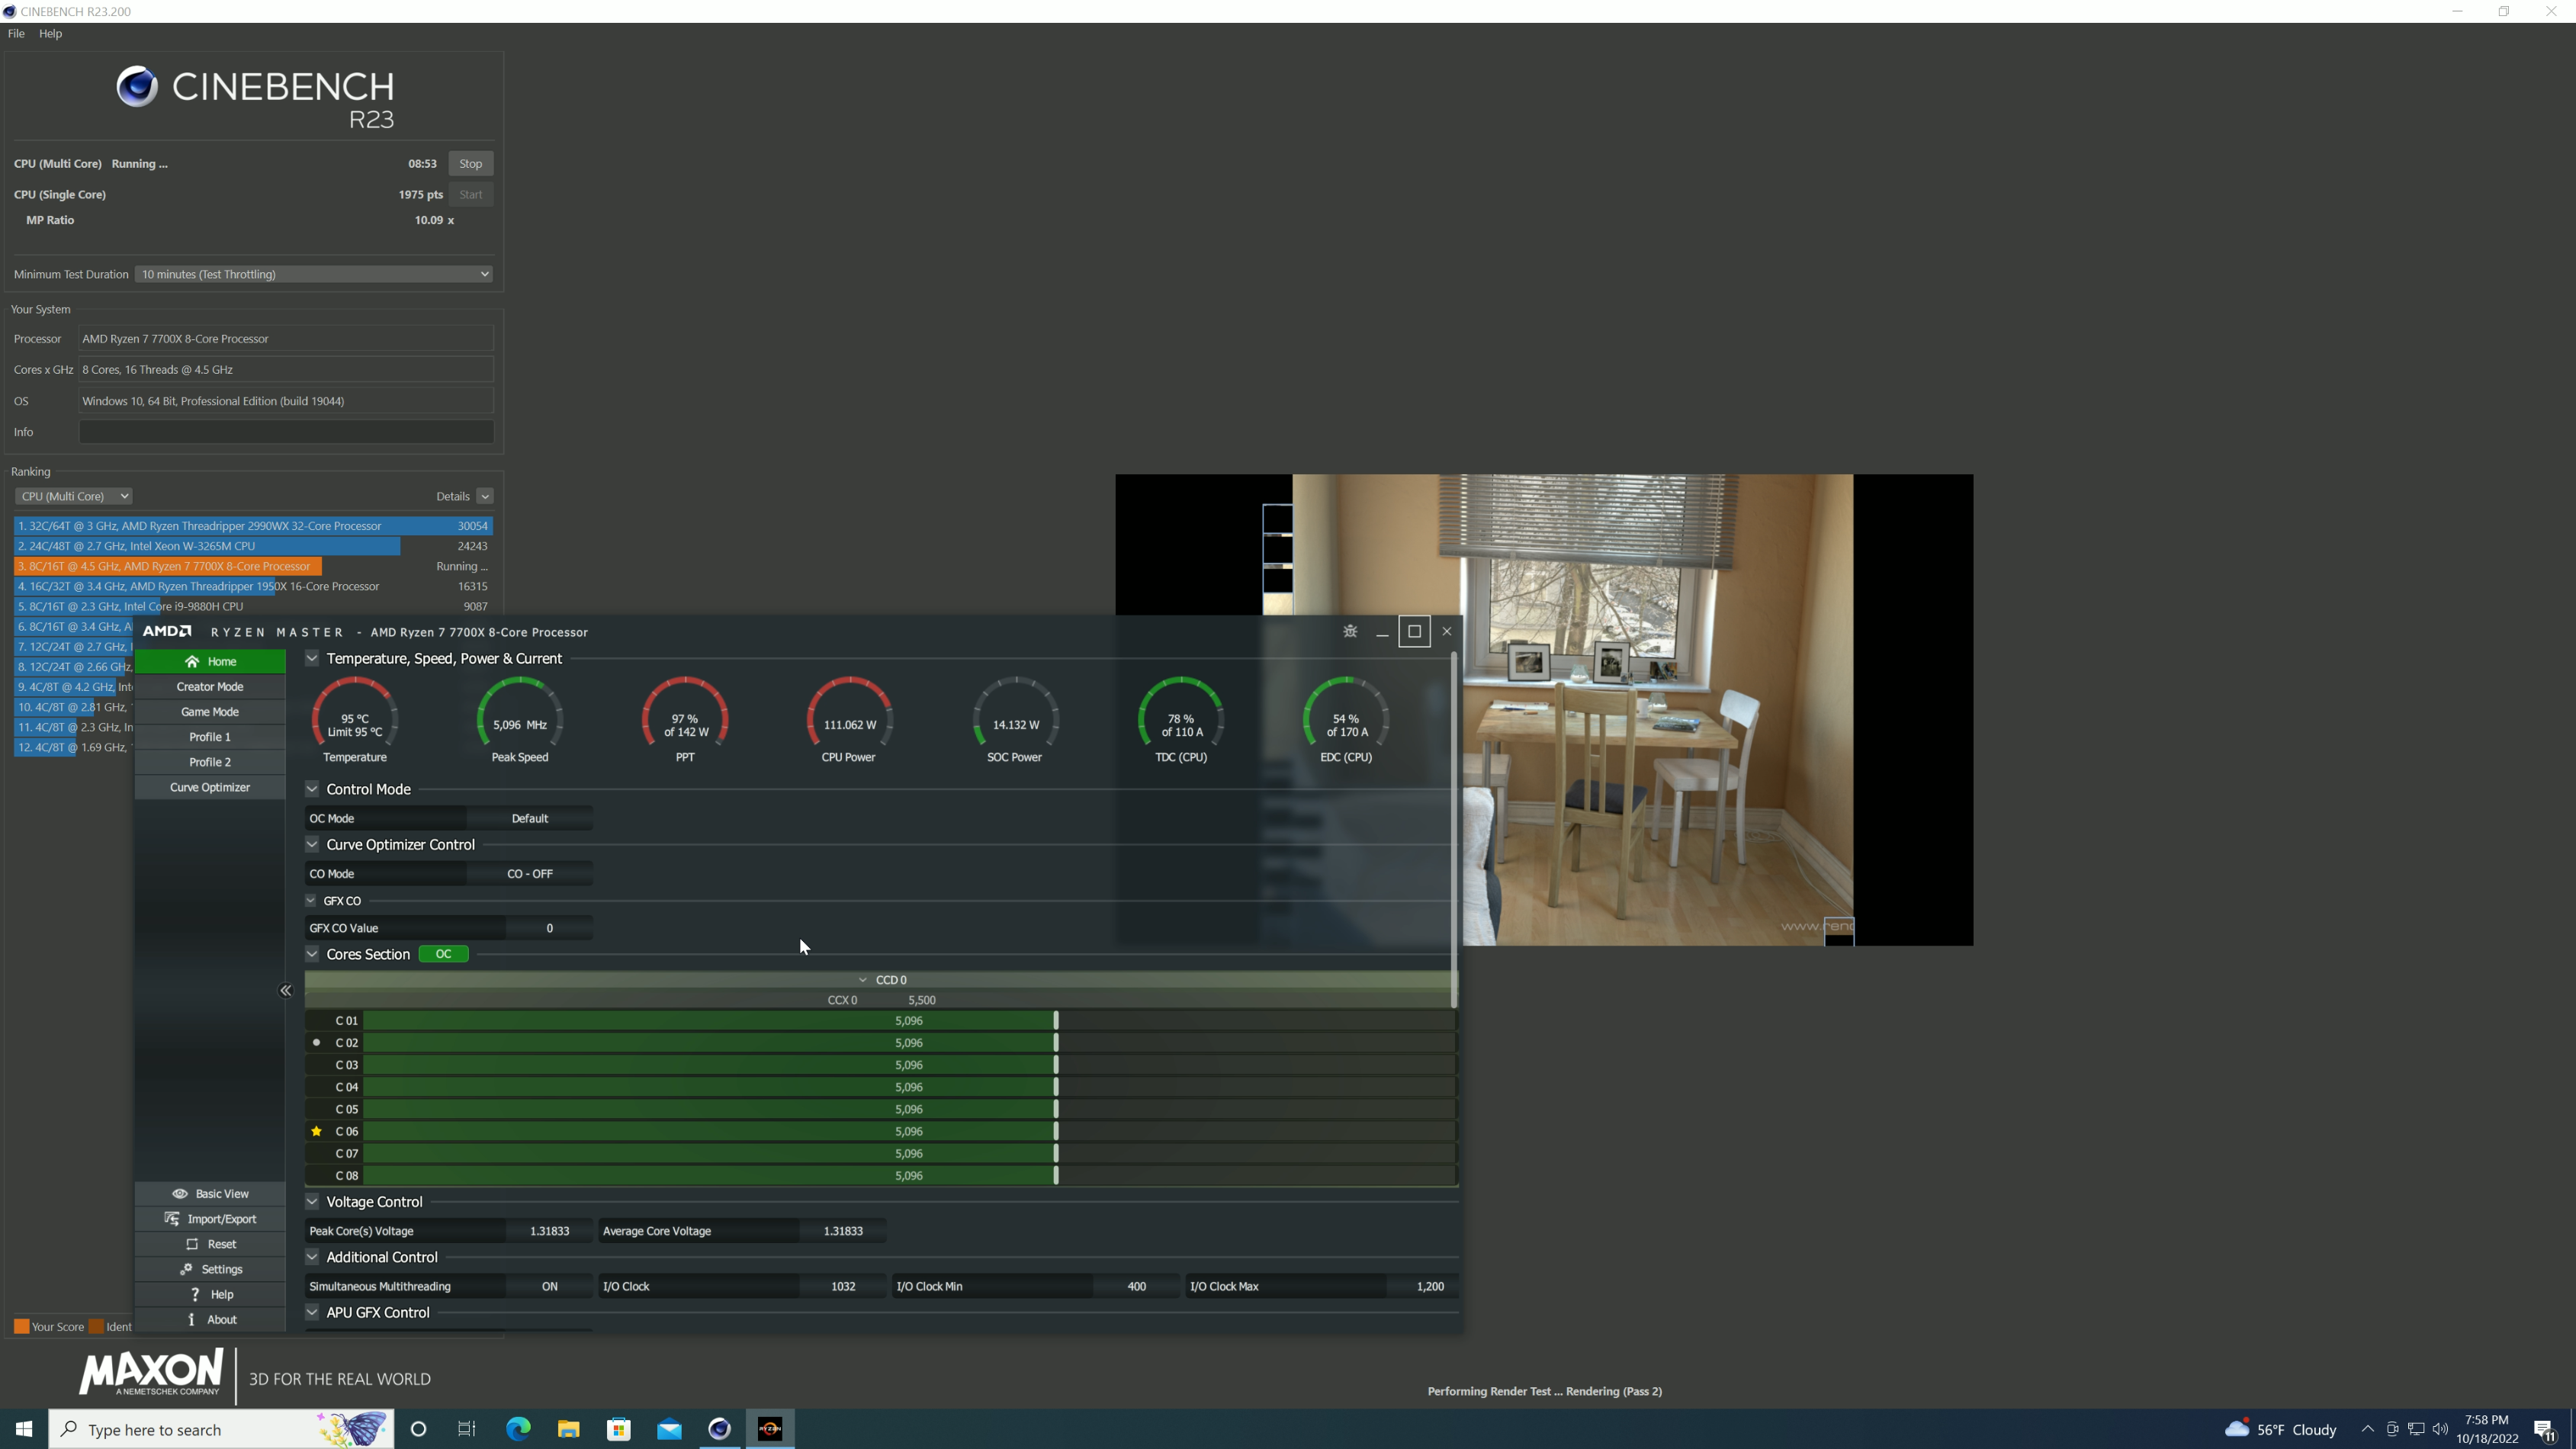Click the C 01 core speed bar
Screen dimensions: 2576x1449
(909, 1021)
